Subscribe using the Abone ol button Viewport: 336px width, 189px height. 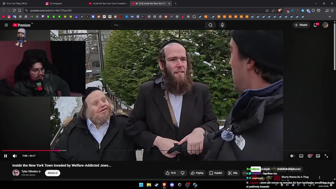[x=52, y=173]
